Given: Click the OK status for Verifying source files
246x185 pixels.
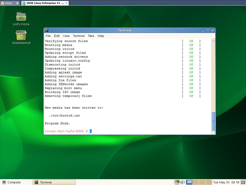Looking at the screenshot, I should click(191, 41).
